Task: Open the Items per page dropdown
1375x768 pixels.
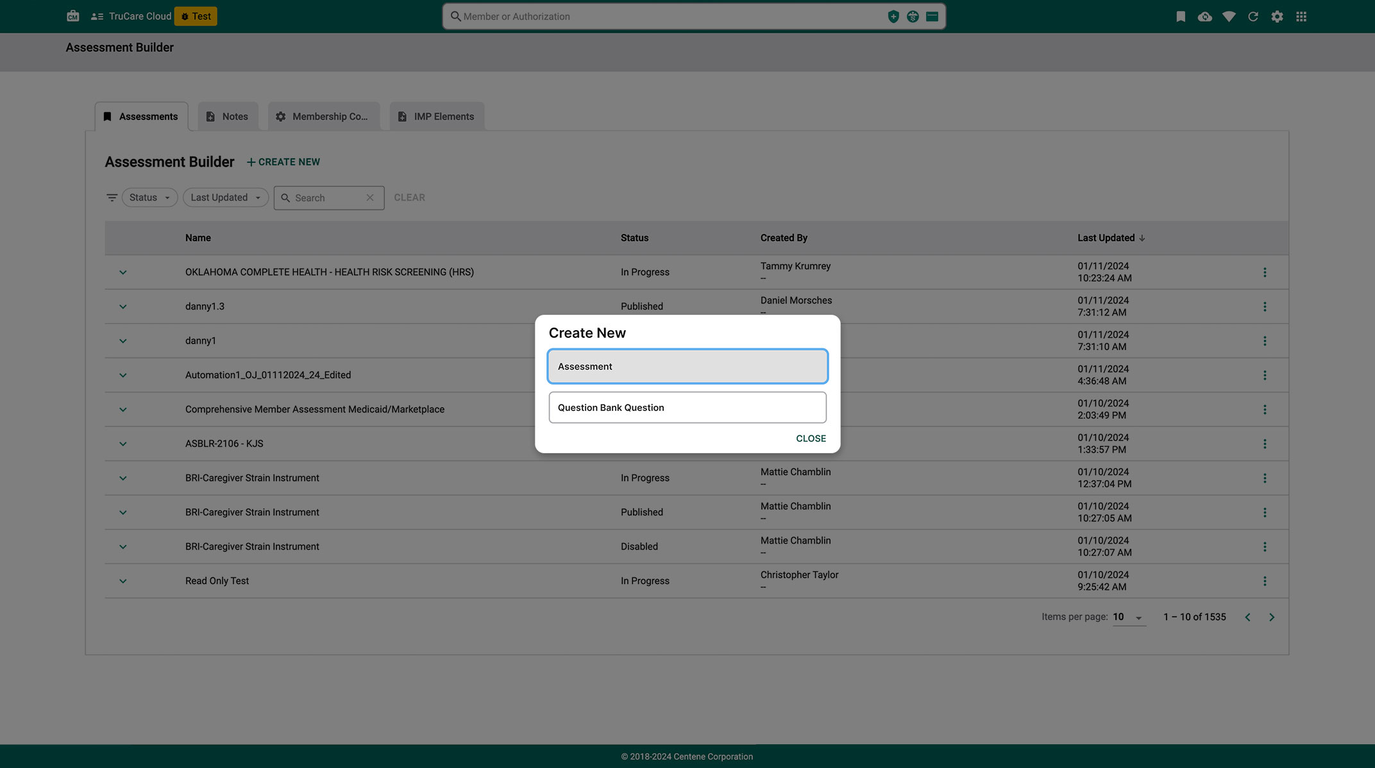Action: click(1129, 617)
